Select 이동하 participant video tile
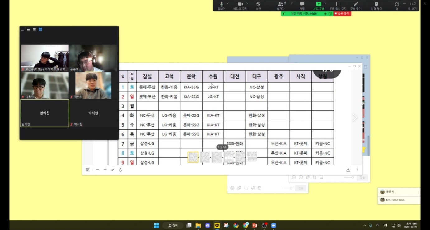The image size is (430, 230). pos(45,86)
